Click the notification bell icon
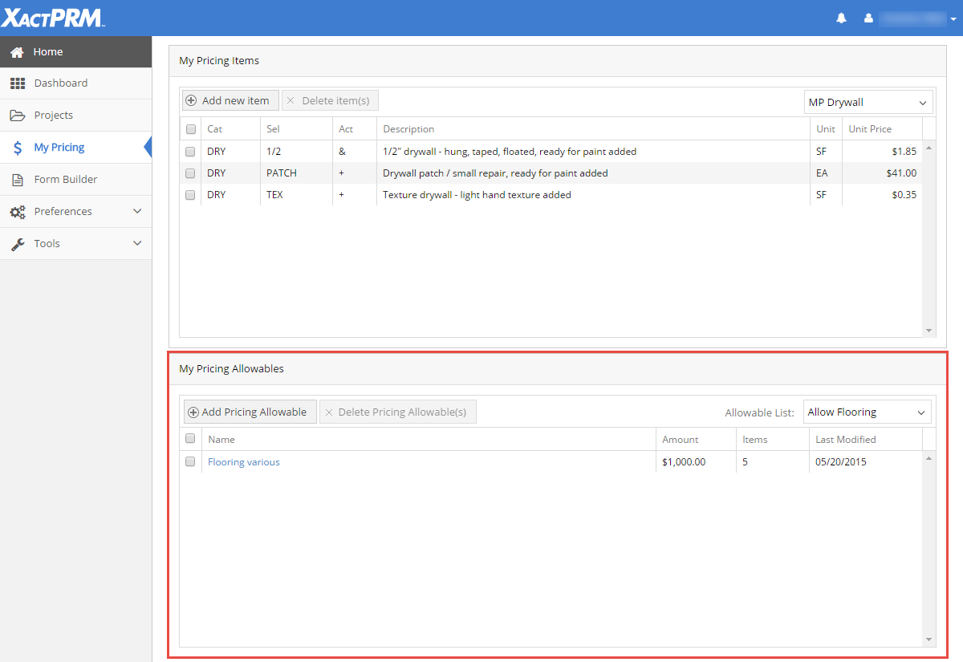 841,18
